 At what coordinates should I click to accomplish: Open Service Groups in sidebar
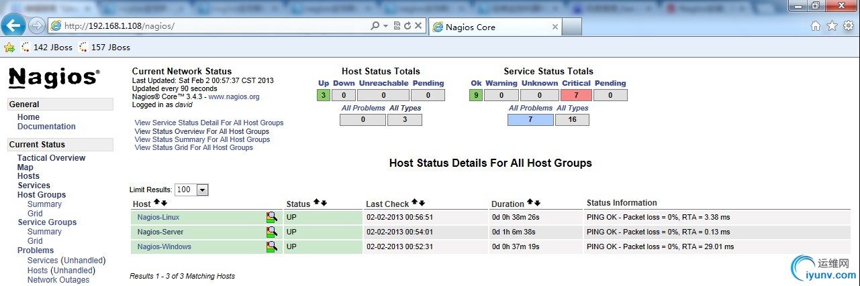47,222
